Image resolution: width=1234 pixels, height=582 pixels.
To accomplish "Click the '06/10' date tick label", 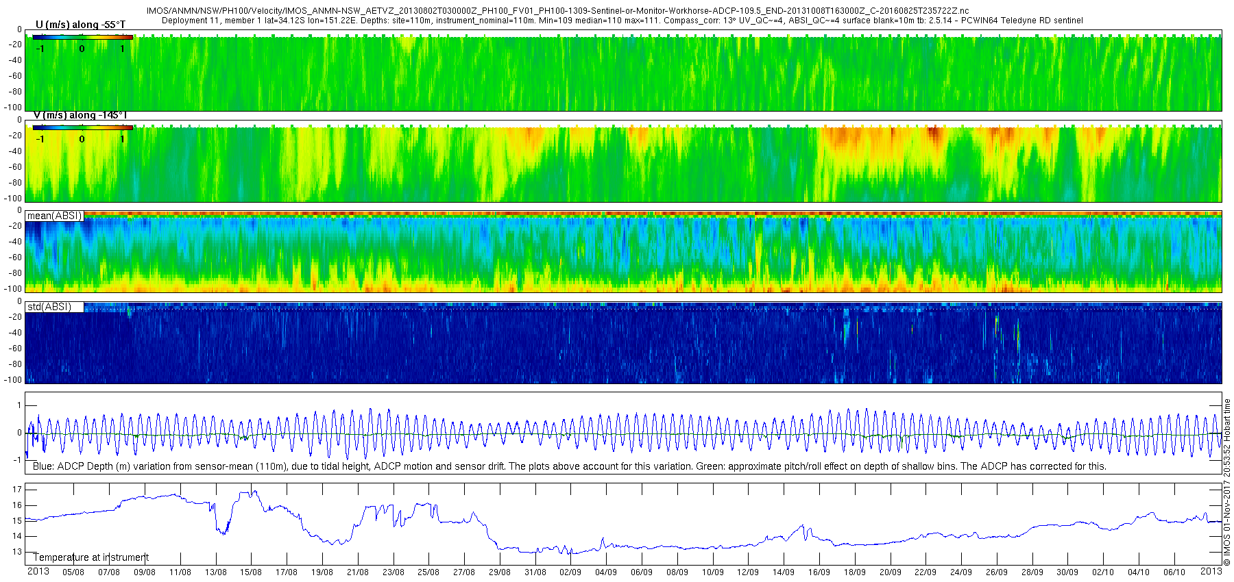I will coord(1174,572).
